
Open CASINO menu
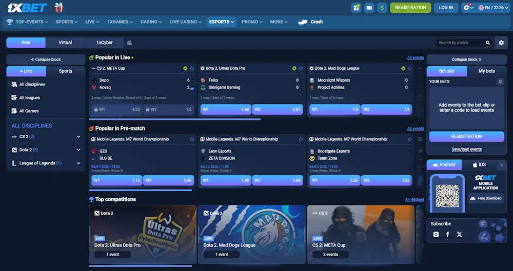click(151, 22)
